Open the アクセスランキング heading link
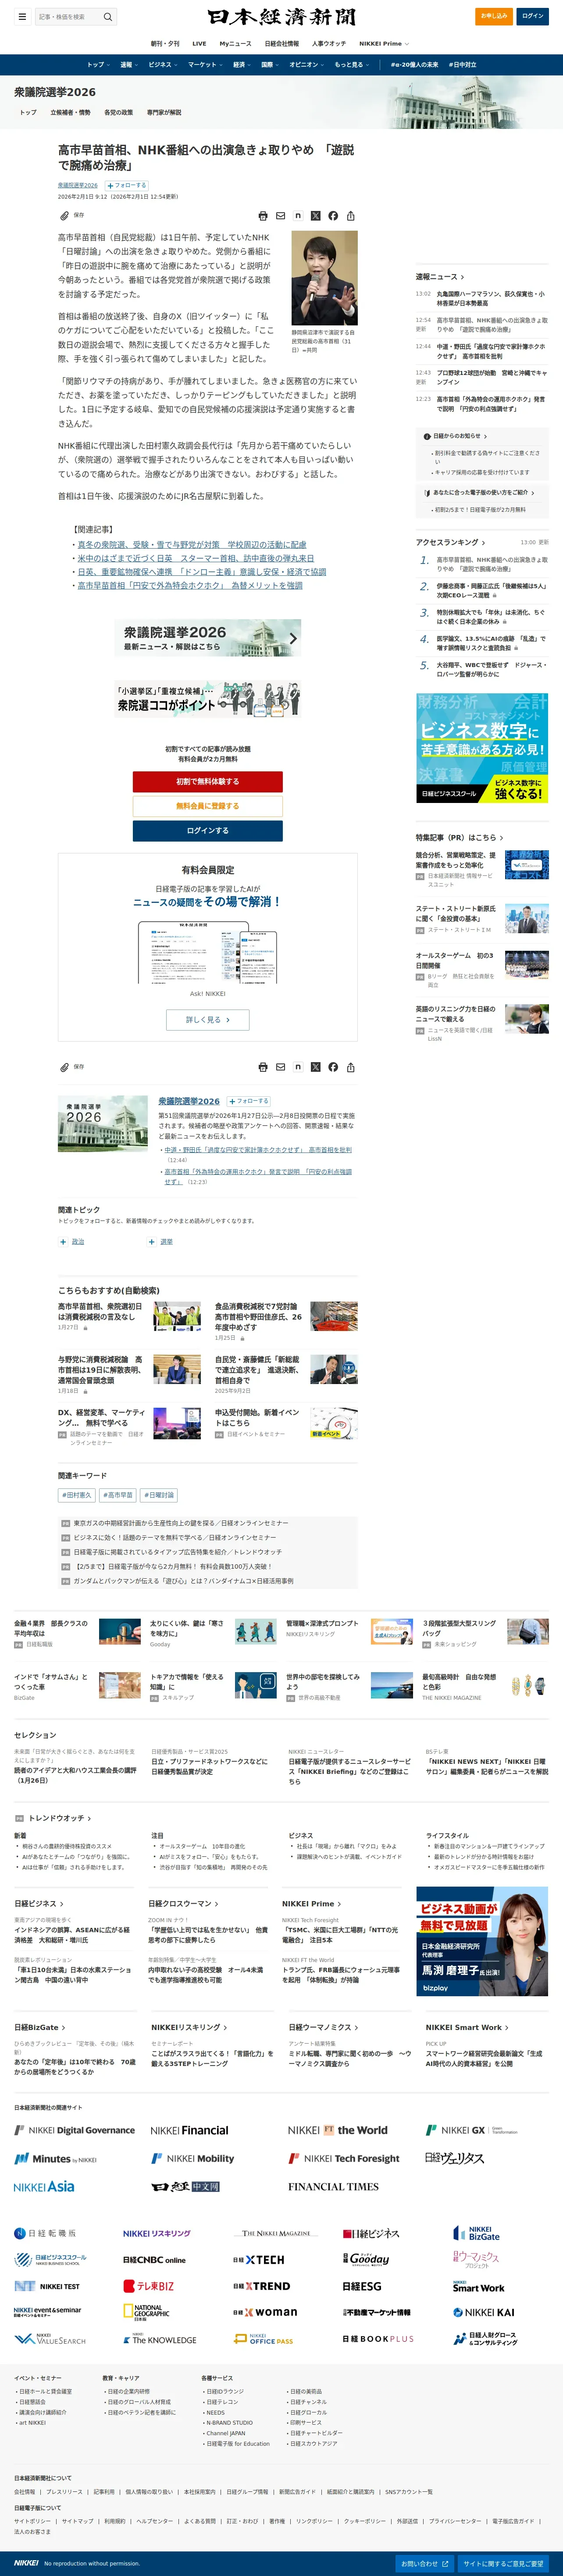563x2576 pixels. (x=451, y=542)
